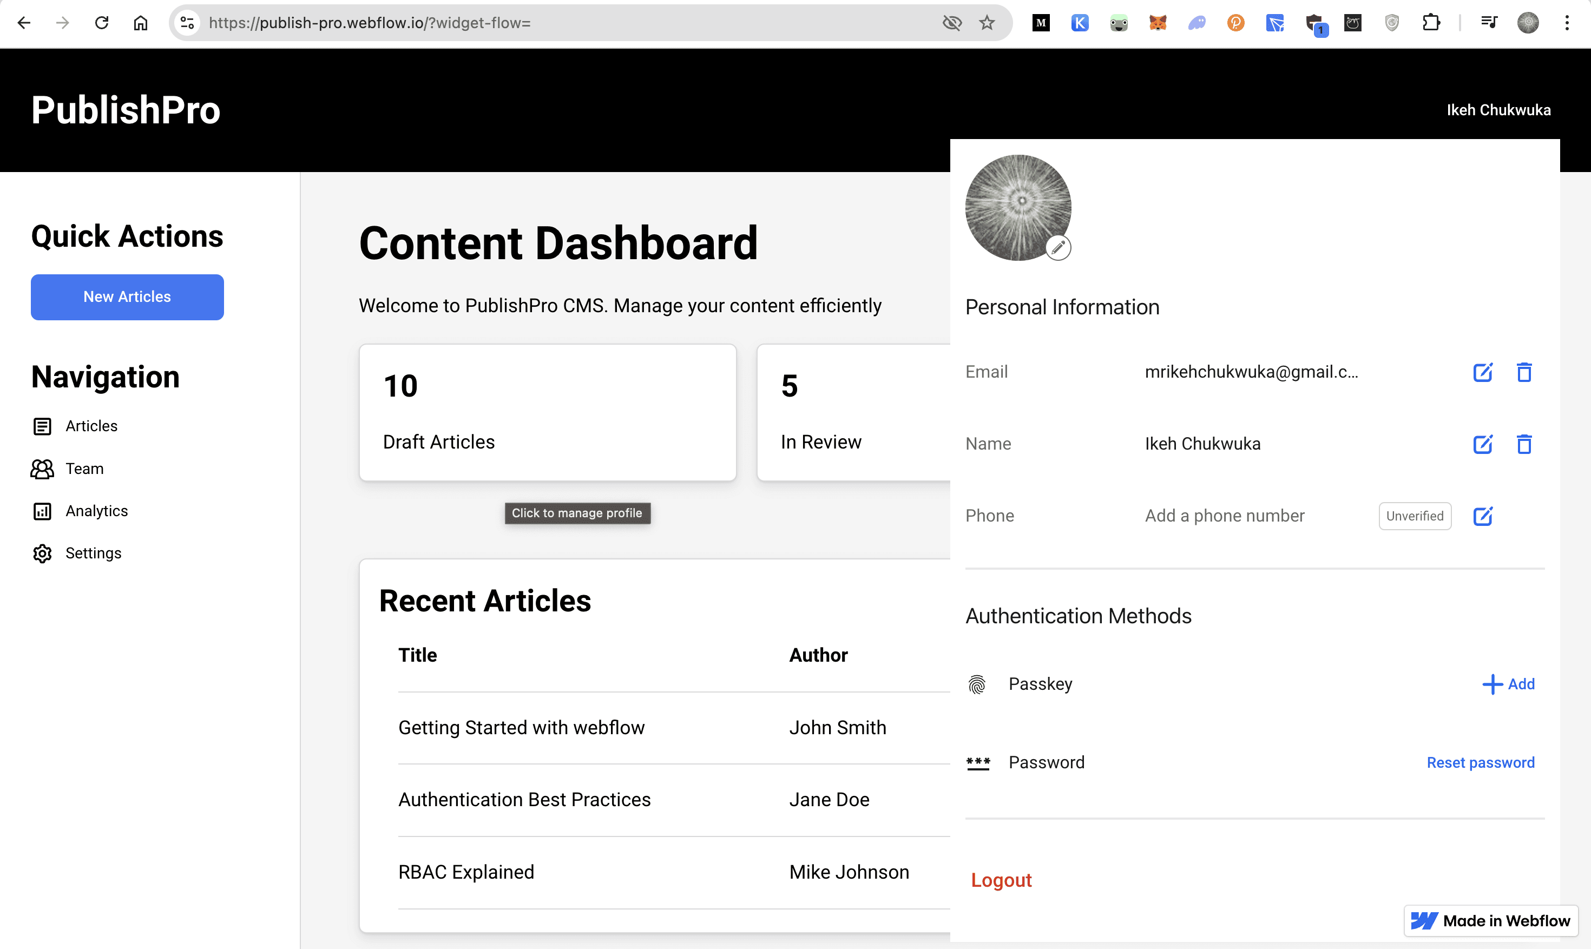Click the avatar edit pencil badge
This screenshot has width=1591, height=949.
[1059, 247]
